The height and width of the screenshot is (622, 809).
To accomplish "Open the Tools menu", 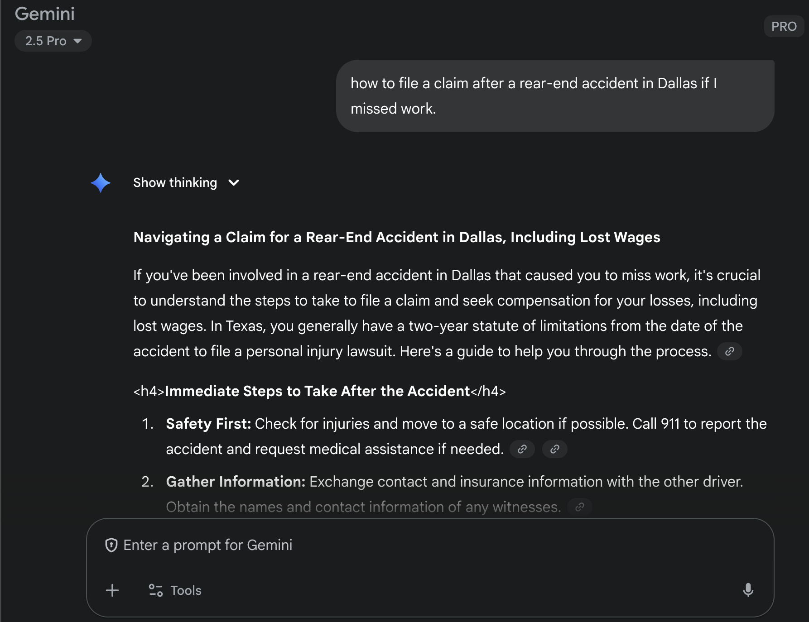I will coord(175,590).
